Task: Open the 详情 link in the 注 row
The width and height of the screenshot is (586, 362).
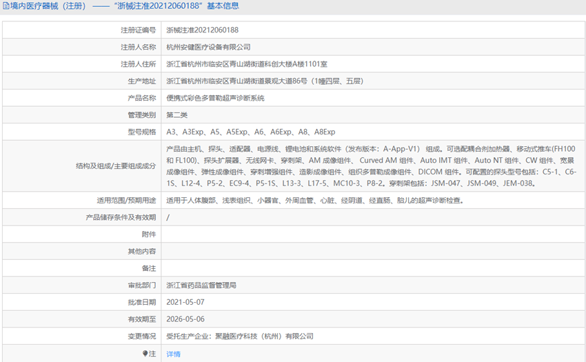Action: tap(174, 354)
